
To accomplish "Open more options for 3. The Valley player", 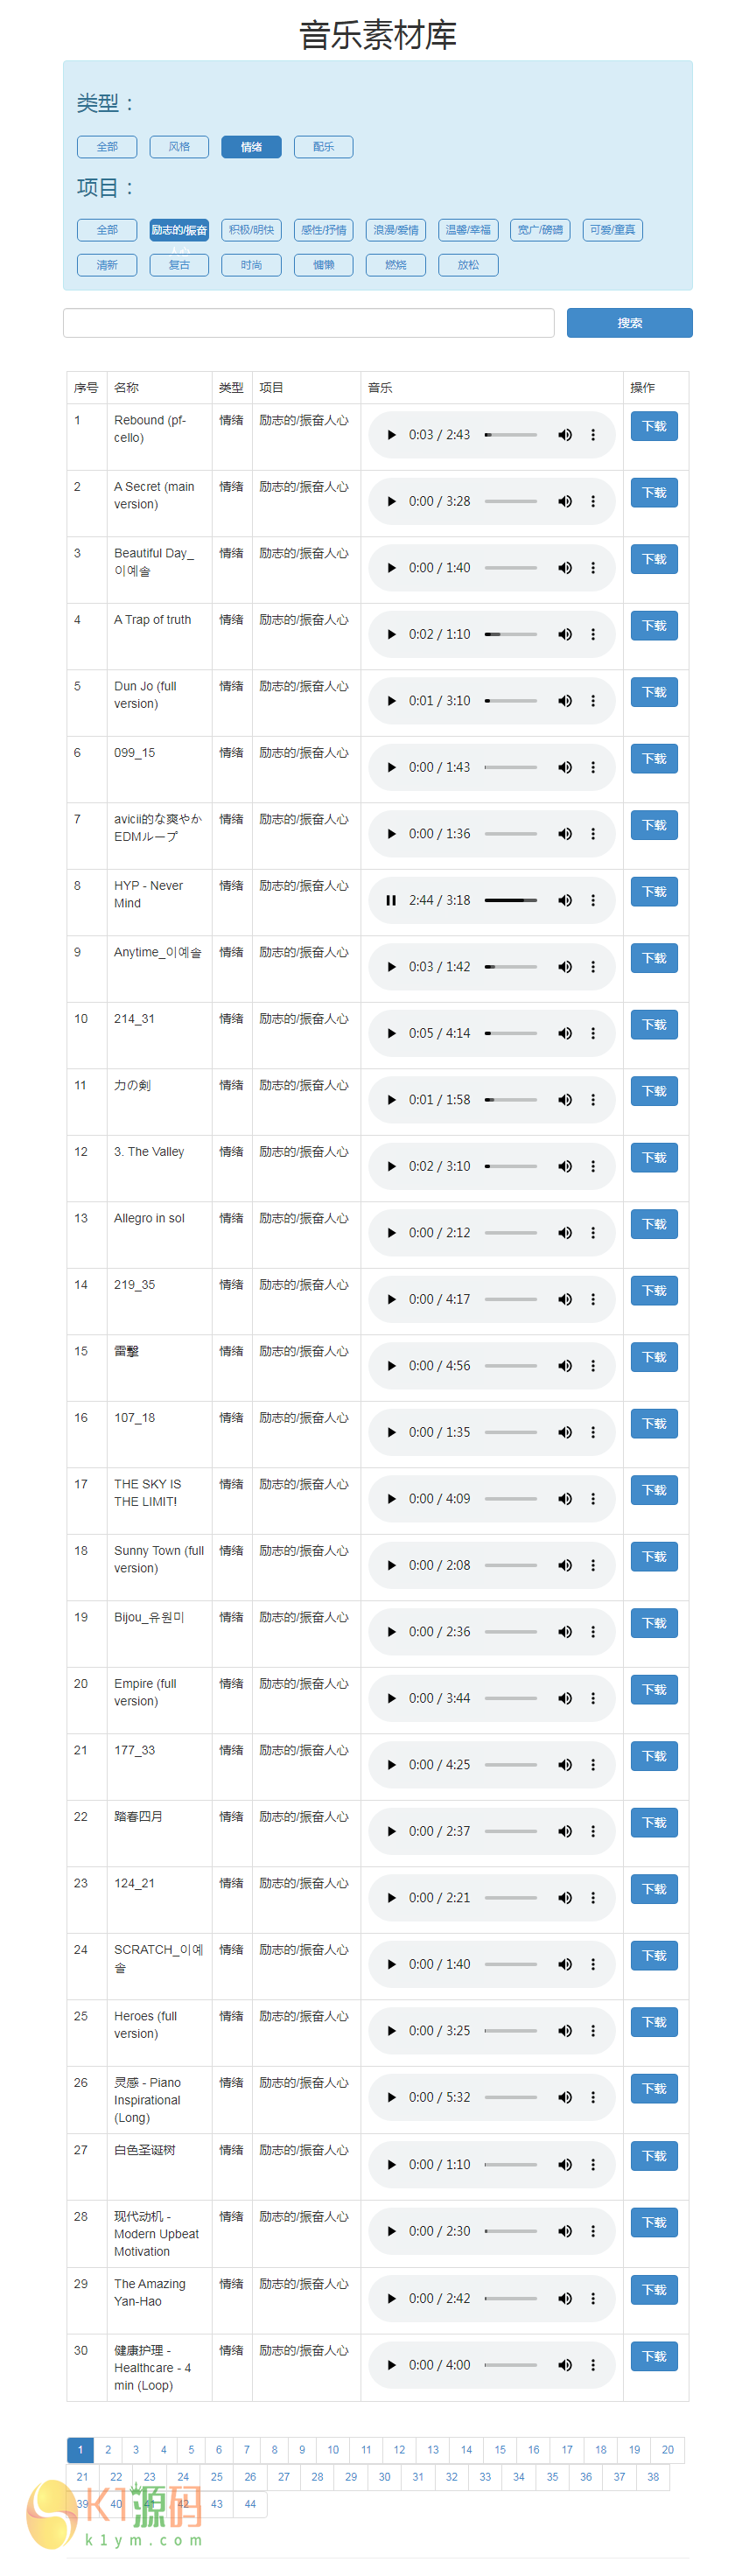I will (593, 1166).
